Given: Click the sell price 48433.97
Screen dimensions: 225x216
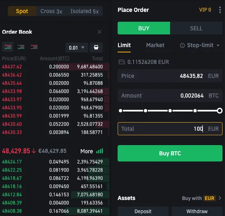Looking at the screenshot, I should coord(12,100).
